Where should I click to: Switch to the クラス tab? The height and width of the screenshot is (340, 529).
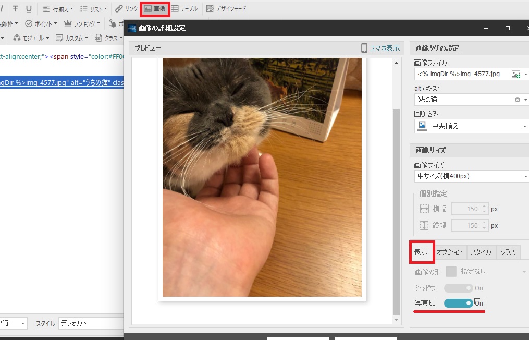coord(508,252)
